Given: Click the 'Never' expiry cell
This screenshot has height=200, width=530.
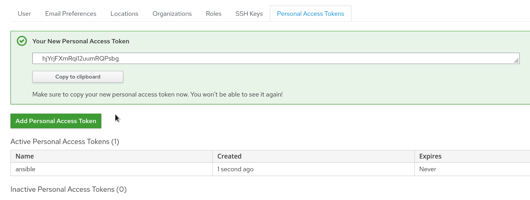Looking at the screenshot, I should [x=472, y=169].
